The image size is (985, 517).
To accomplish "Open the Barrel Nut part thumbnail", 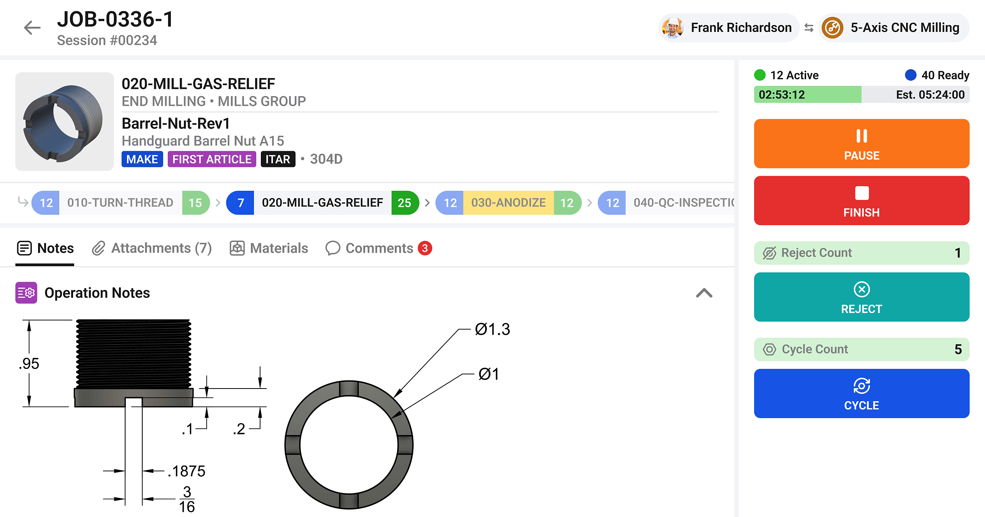I will tap(65, 122).
